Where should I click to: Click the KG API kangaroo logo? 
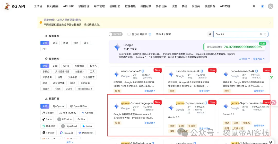(7, 6)
